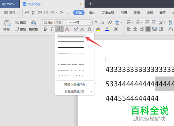Open 其他下划线(M)... option

[x=76, y=84]
